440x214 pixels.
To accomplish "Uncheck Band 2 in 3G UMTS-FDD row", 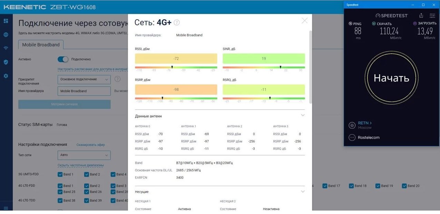I will click(87, 174).
